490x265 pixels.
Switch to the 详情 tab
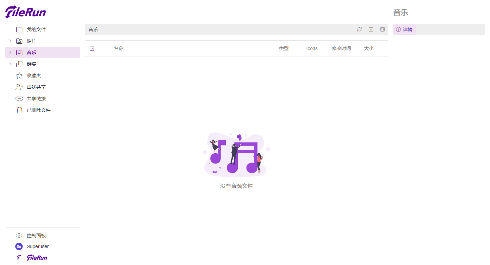pos(405,29)
